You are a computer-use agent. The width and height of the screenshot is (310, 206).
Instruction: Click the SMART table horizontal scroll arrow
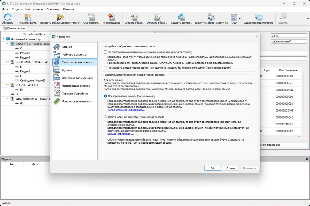299,136
